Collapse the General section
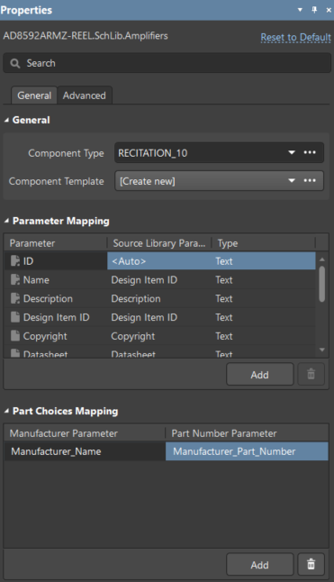The width and height of the screenshot is (334, 582). click(6, 120)
